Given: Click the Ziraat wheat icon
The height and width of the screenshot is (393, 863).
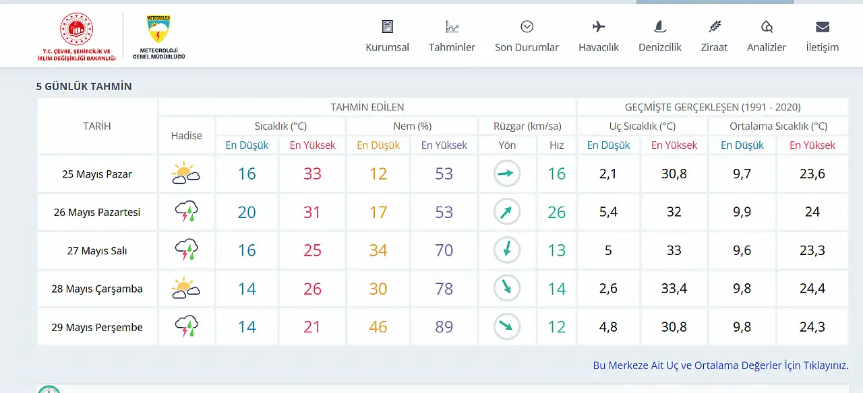Looking at the screenshot, I should pos(714,27).
